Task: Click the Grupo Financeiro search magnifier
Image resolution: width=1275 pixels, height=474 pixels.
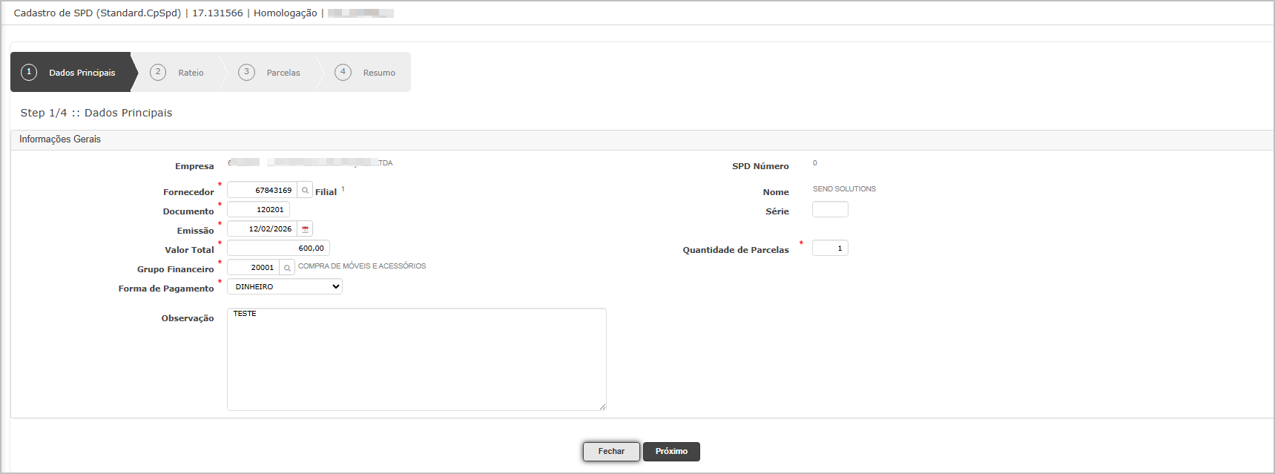Action: tap(287, 268)
